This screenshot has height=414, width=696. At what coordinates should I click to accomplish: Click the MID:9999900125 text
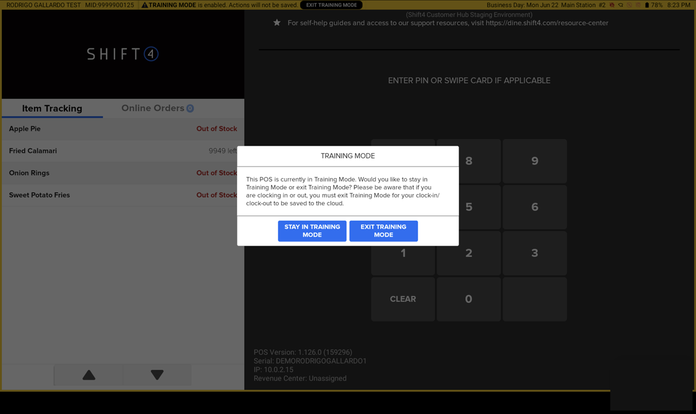click(x=109, y=5)
